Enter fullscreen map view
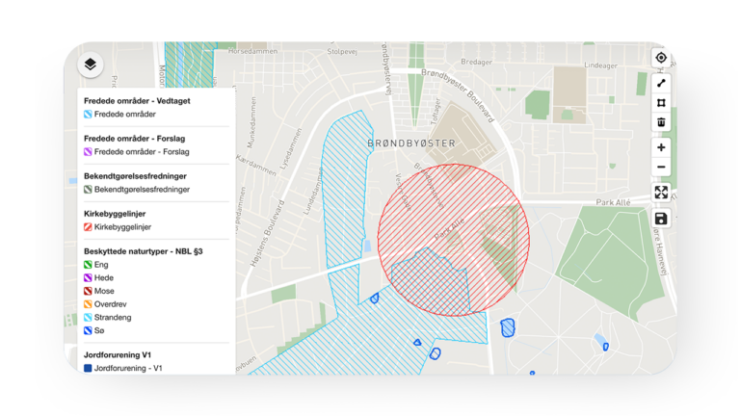Image resolution: width=740 pixels, height=416 pixels. tap(661, 193)
